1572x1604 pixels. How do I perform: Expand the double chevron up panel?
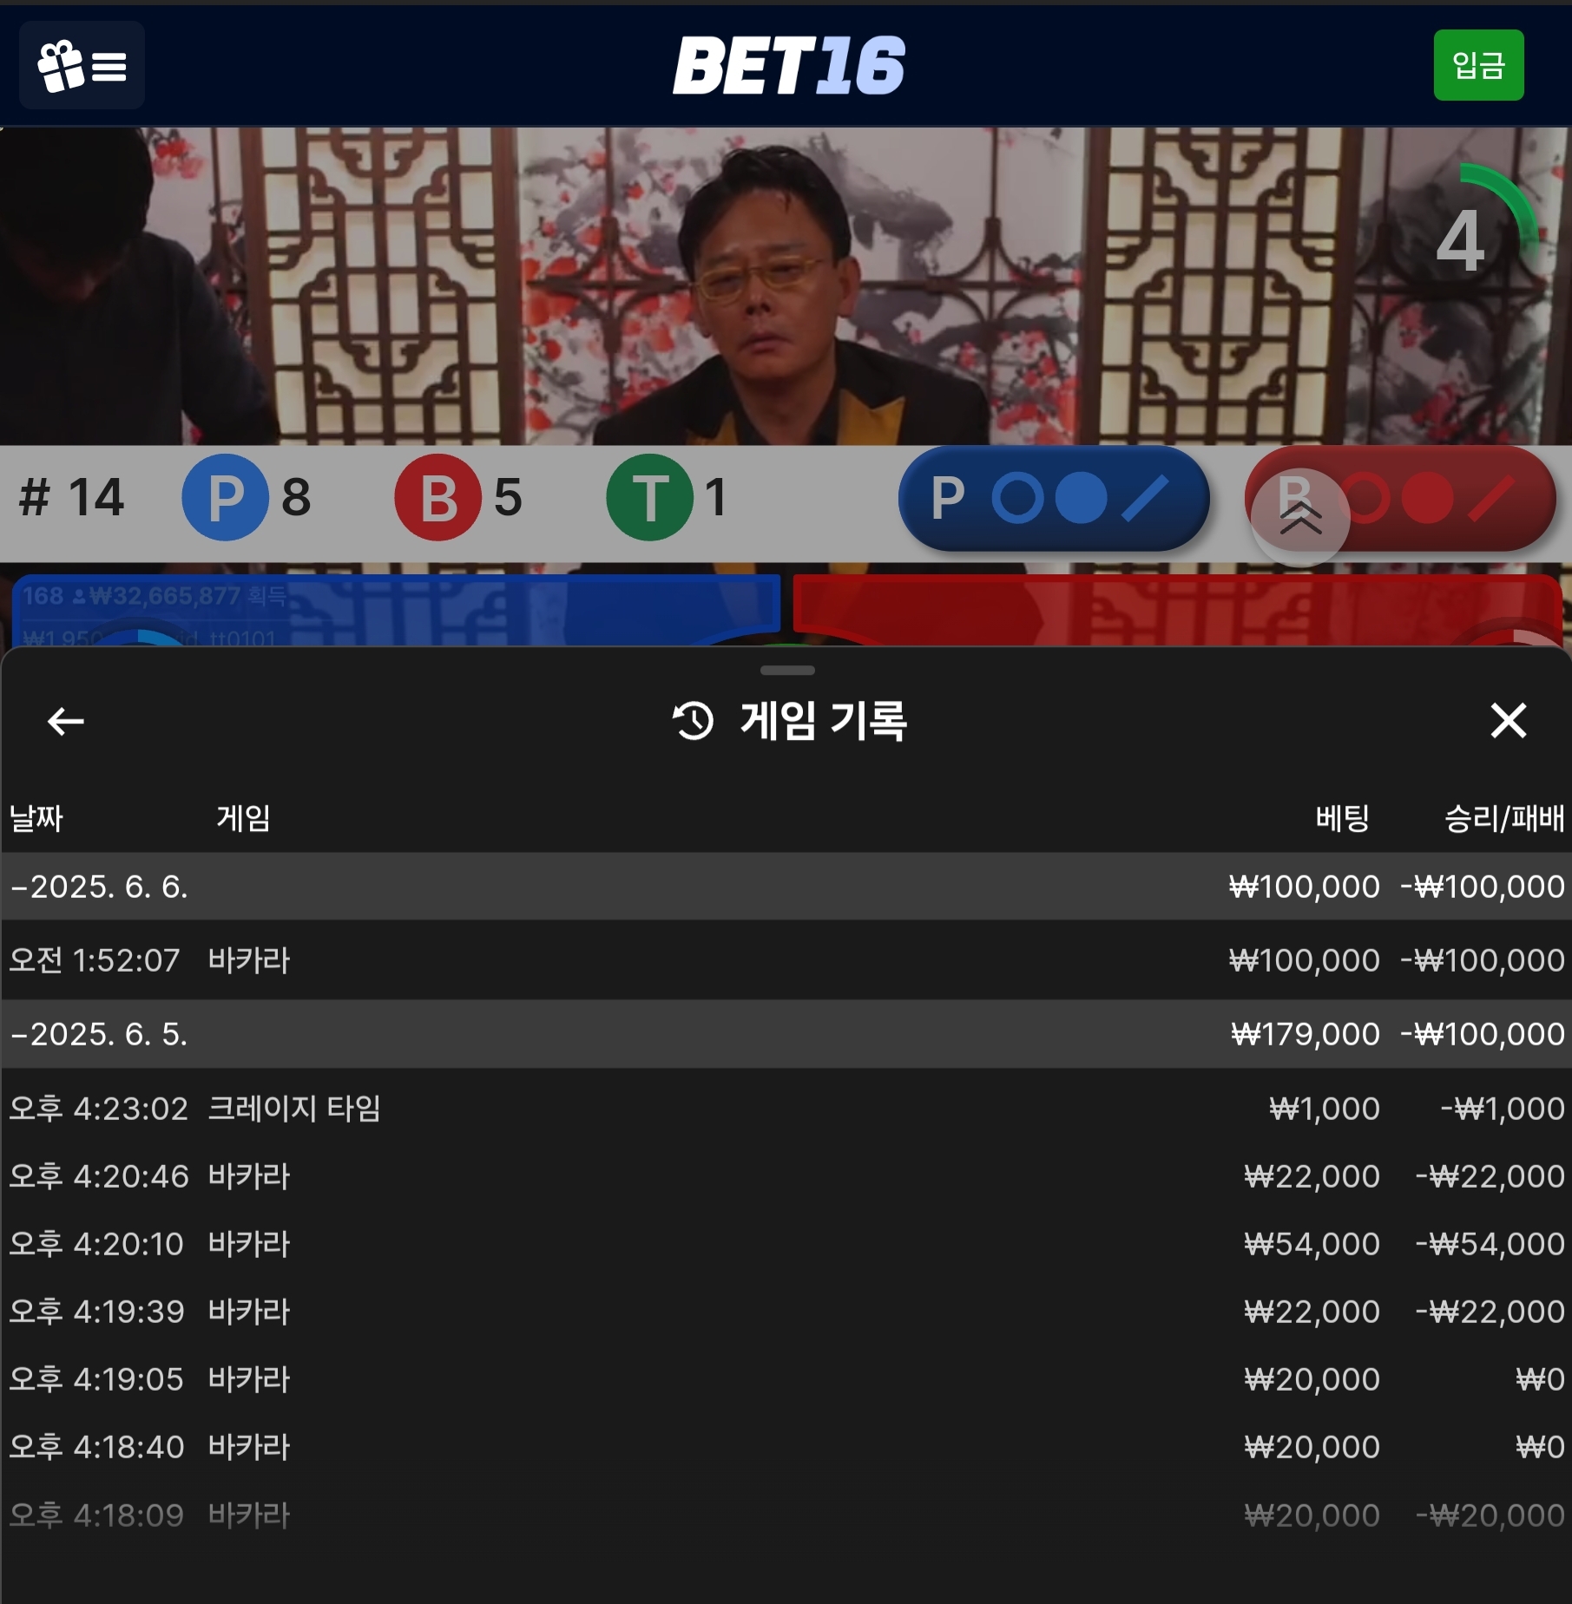1299,518
